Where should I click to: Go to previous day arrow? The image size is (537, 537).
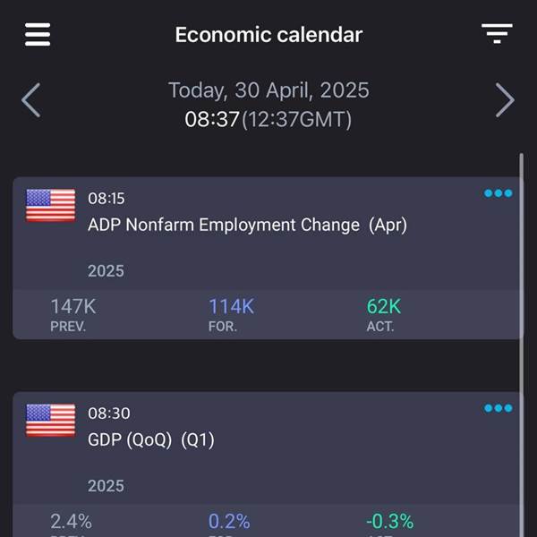(x=31, y=100)
